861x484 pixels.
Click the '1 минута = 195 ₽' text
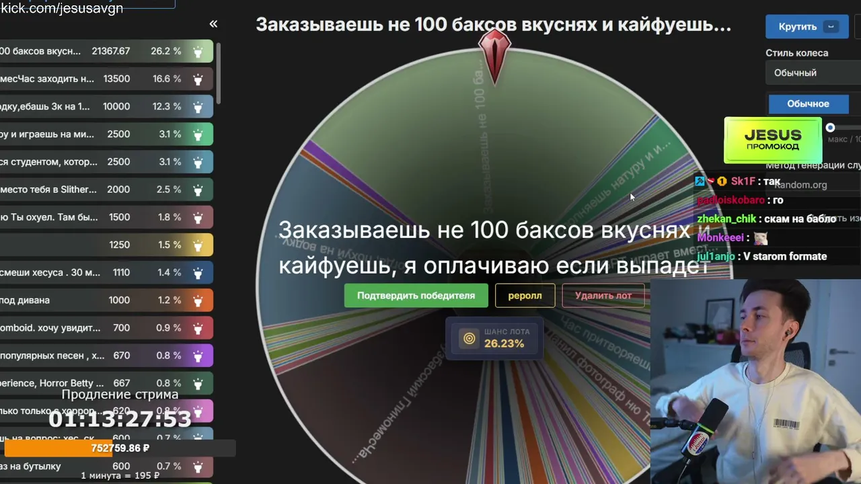120,475
